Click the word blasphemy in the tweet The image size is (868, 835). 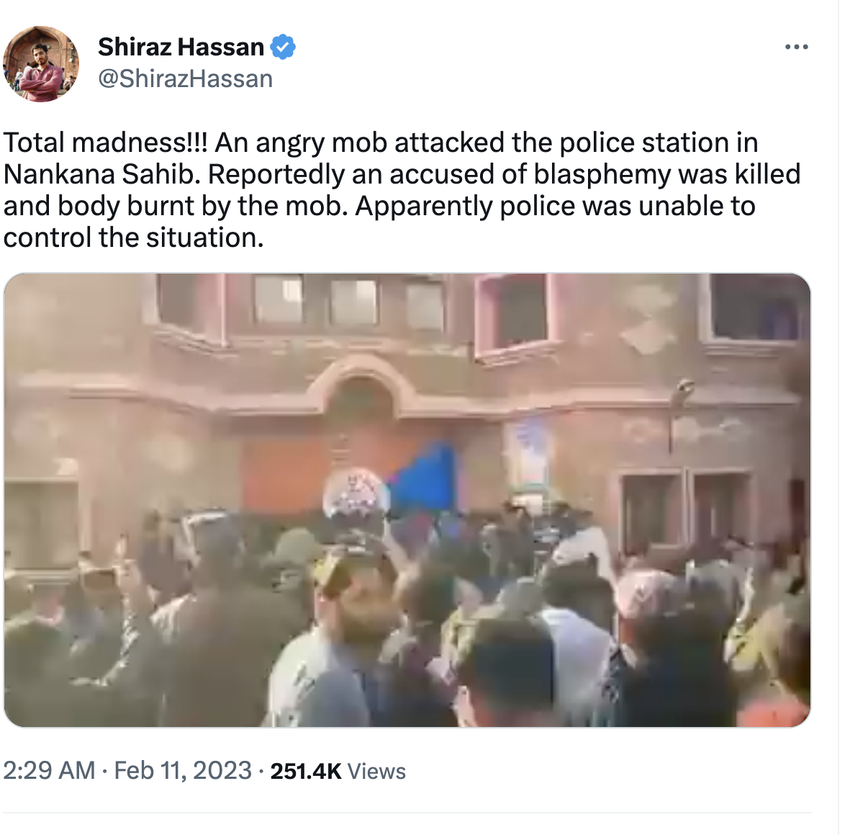pos(606,174)
